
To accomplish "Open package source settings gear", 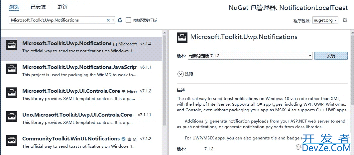I will [x=345, y=20].
